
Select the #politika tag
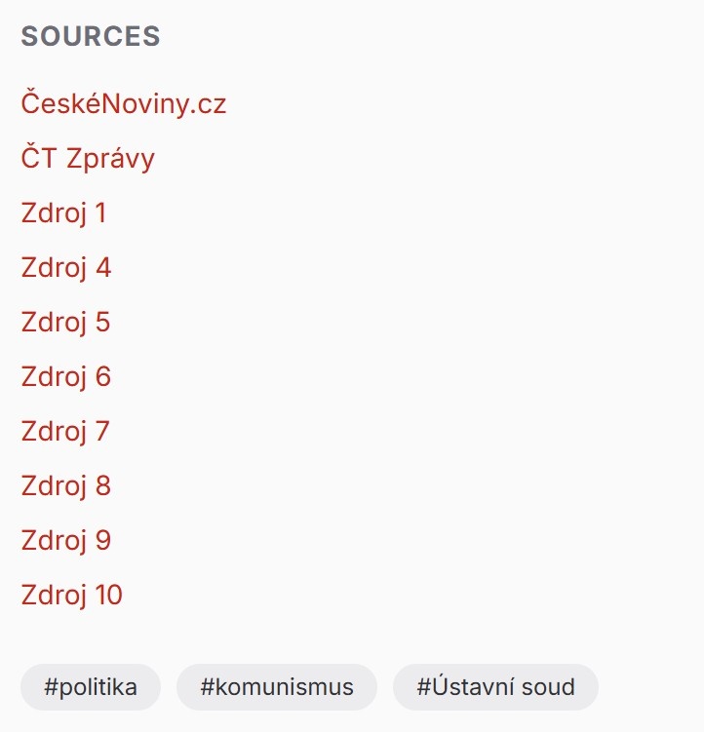coord(91,687)
